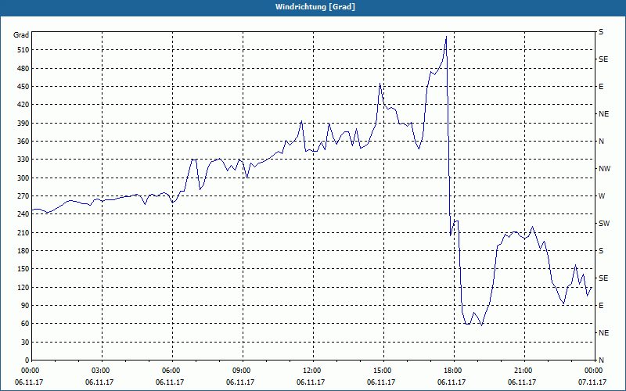Click the 12:00 time axis label
The image size is (626, 391).
point(311,370)
